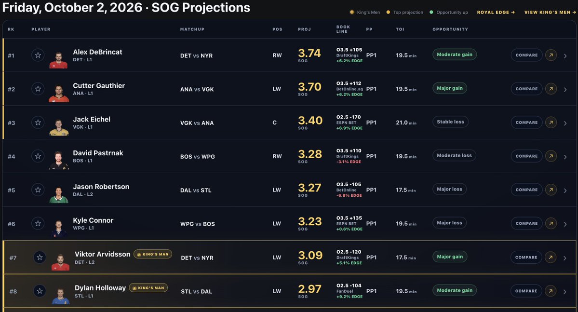Click the Stable loss tag for Jack Eichel
This screenshot has height=312, width=578.
450,122
